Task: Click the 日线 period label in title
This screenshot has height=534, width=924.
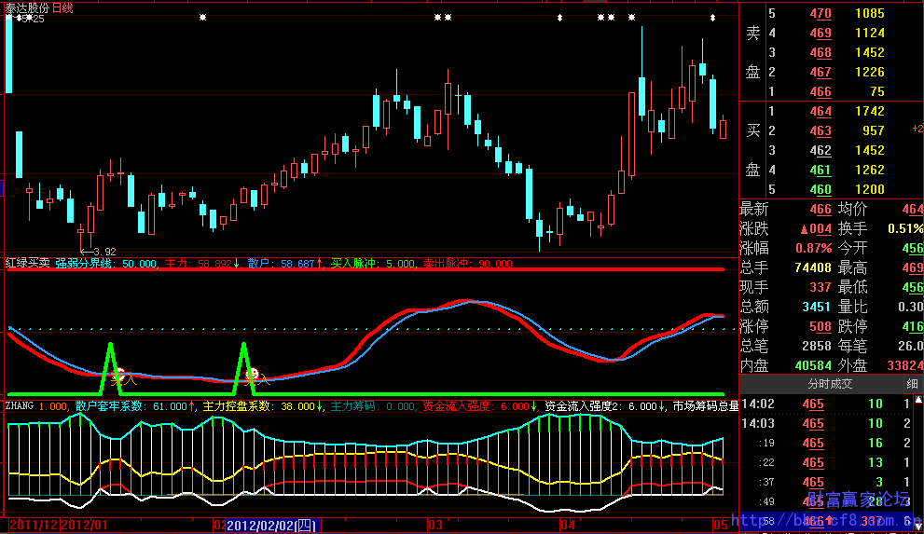Action: pos(63,7)
